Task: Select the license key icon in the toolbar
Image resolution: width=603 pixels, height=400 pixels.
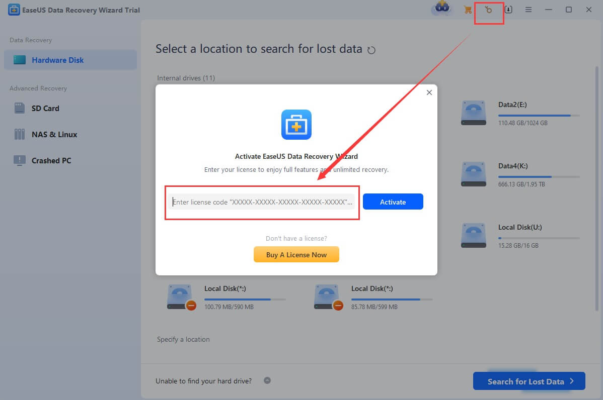Action: [x=488, y=10]
